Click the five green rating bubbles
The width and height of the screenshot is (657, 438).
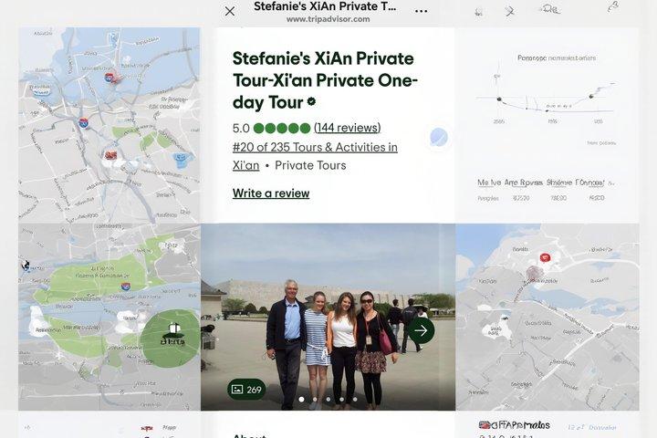pyautogui.click(x=282, y=128)
